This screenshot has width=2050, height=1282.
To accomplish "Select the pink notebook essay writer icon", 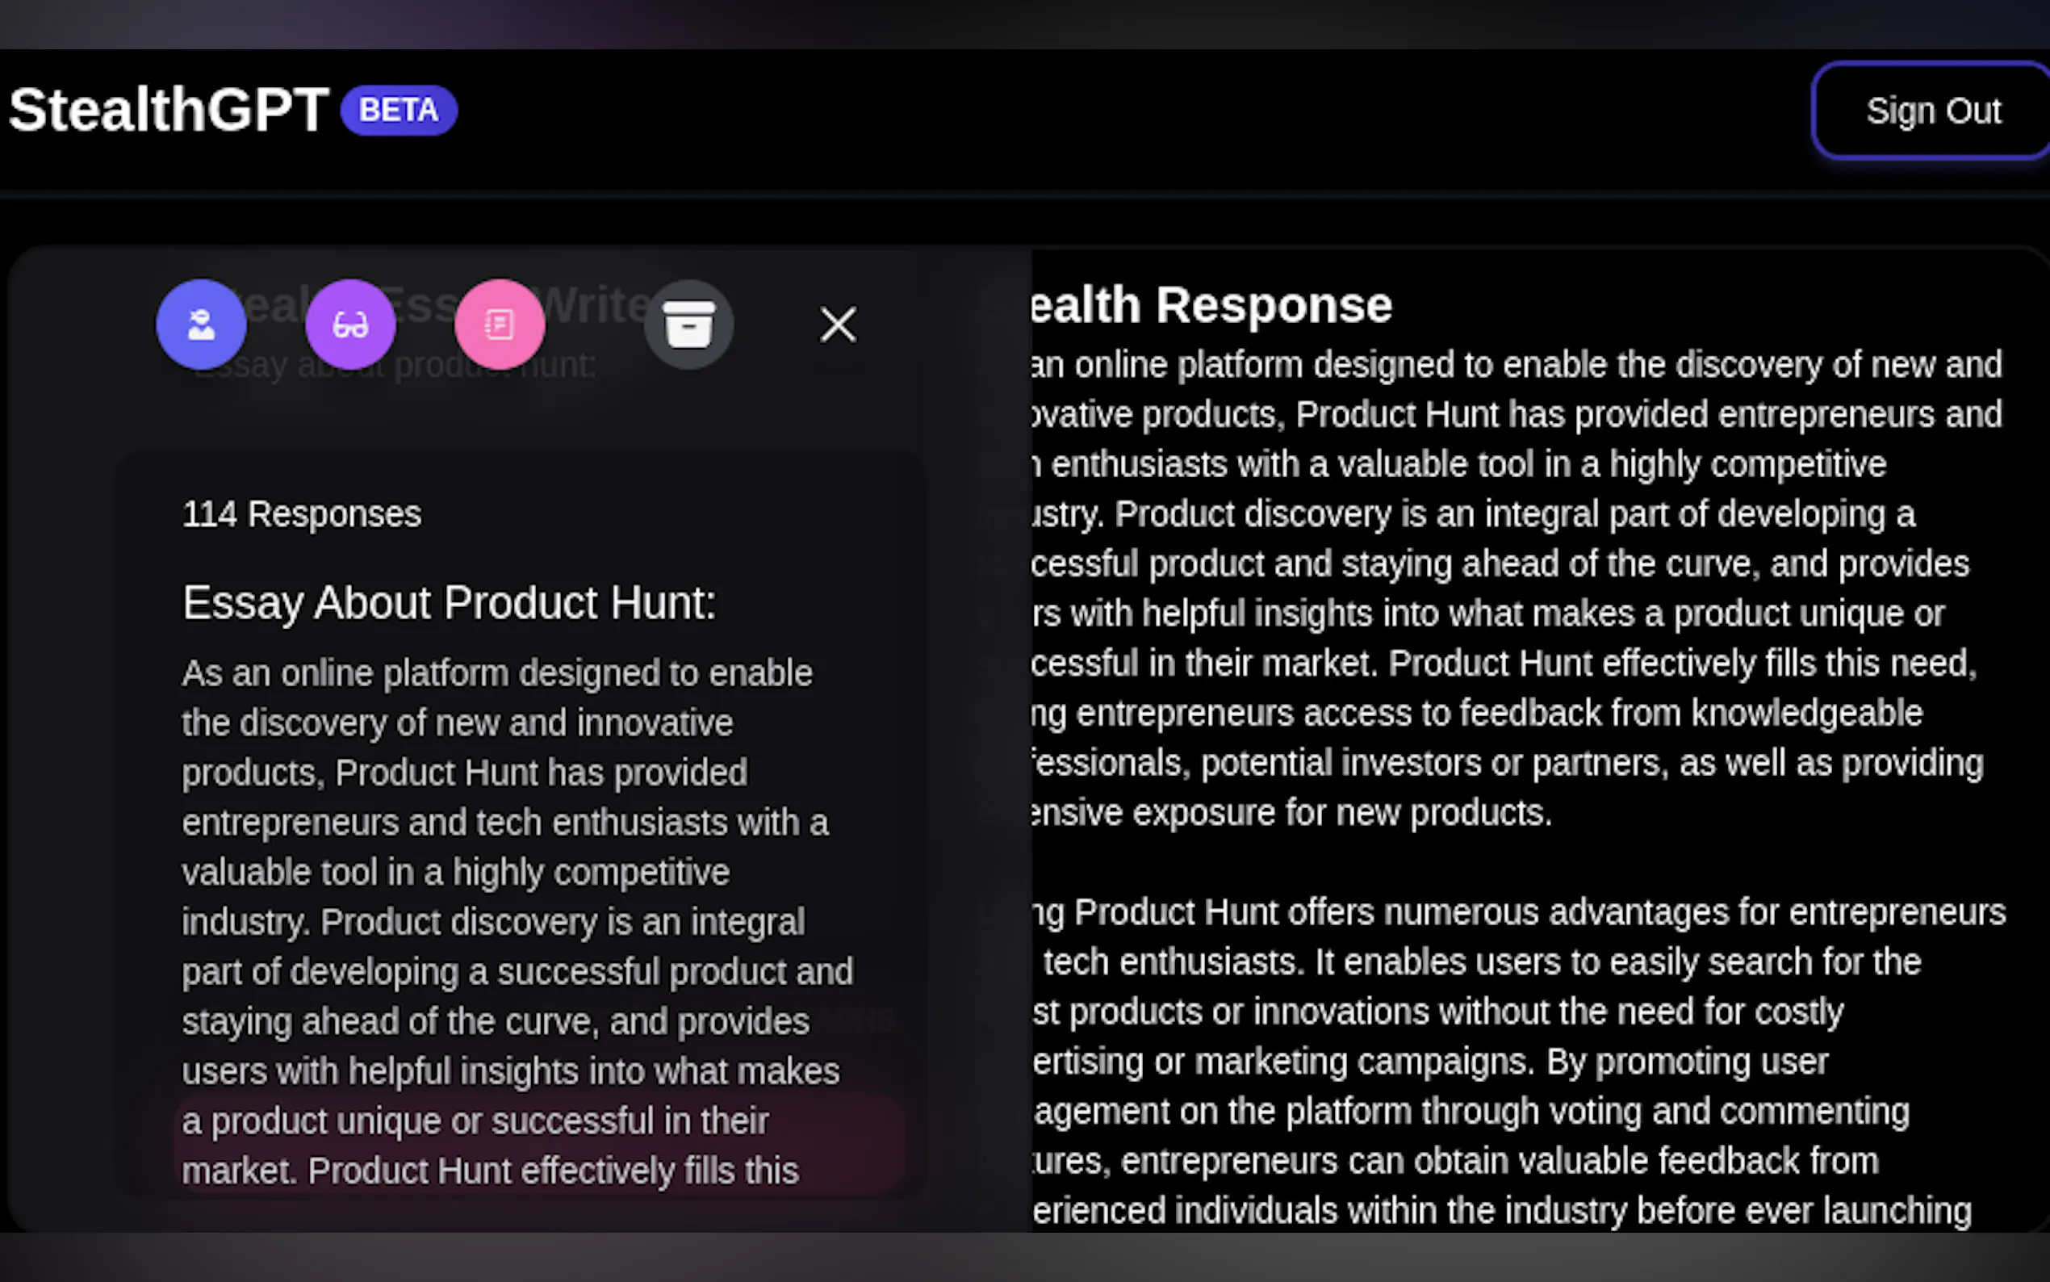I will pyautogui.click(x=499, y=324).
